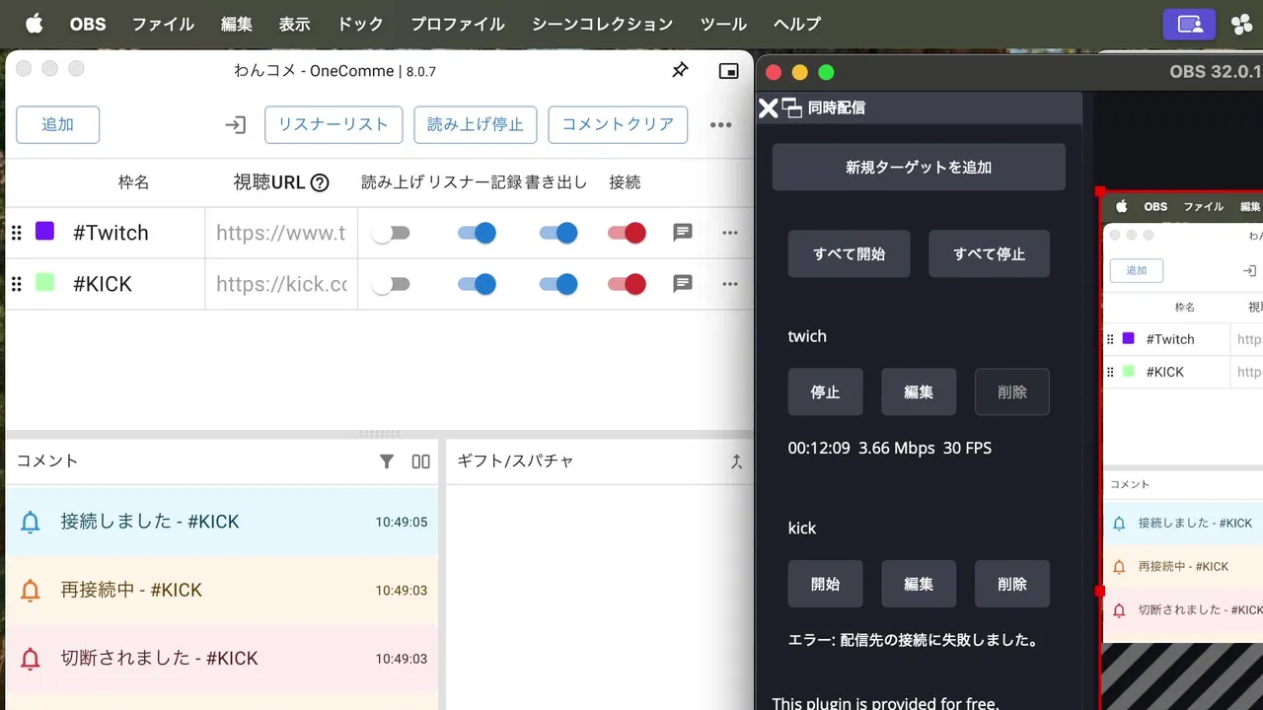1263x710 pixels.
Task: Open the 表示 menu
Action: (294, 24)
